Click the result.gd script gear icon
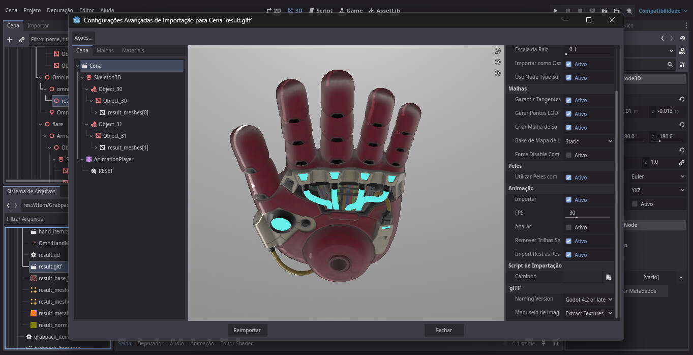Viewport: 693px width, 355px height. click(34, 255)
